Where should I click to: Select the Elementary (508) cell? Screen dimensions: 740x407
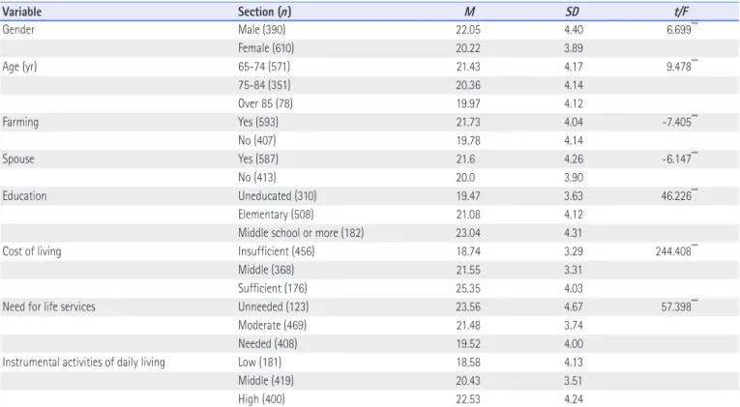[x=276, y=214]
